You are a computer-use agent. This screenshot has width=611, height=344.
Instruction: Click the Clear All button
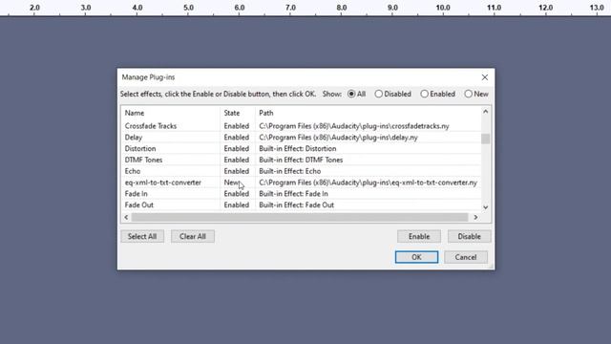tap(193, 236)
